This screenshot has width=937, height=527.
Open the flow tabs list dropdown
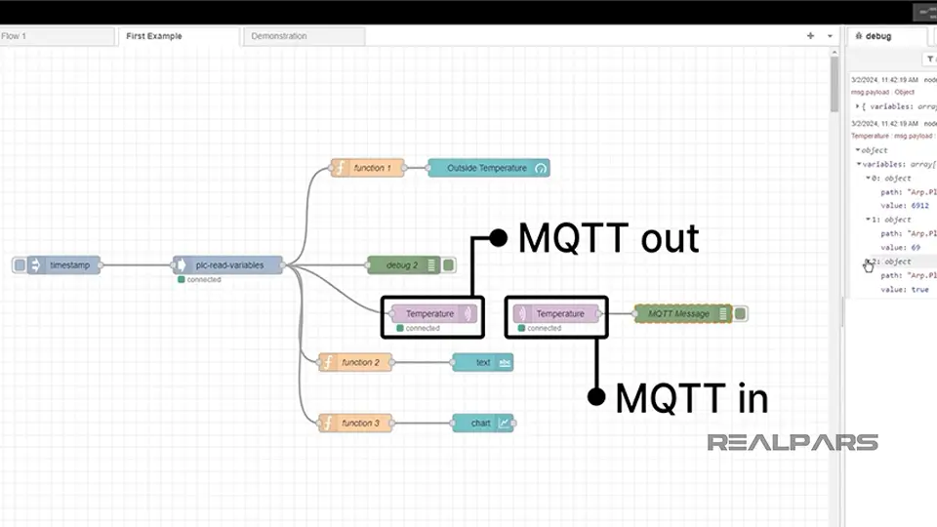click(830, 36)
